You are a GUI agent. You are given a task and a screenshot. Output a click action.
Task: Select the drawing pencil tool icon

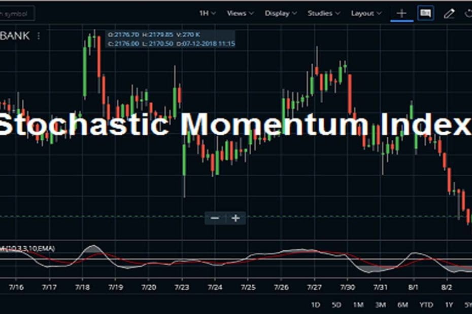click(x=449, y=14)
